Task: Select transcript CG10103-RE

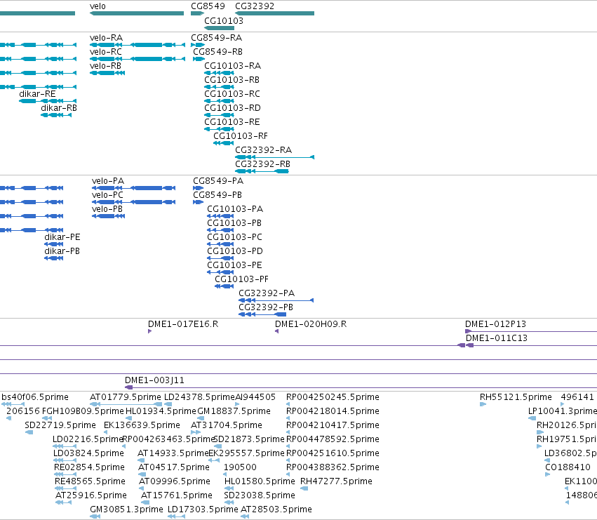Action: pos(220,130)
